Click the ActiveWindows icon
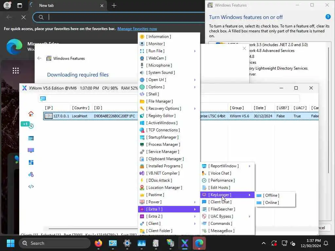Viewport: 335px width, 251px height. pos(142,123)
